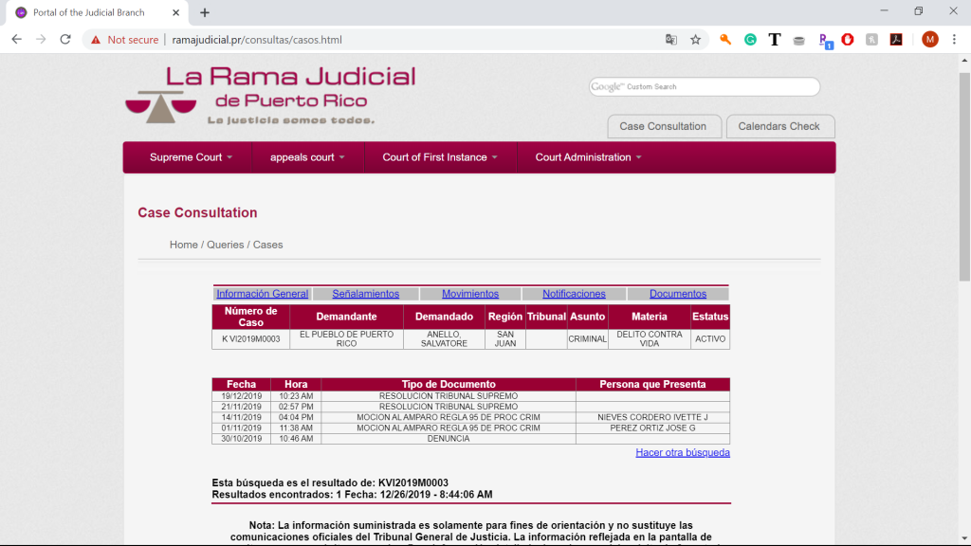The height and width of the screenshot is (546, 971).
Task: Click the Case Consultation button
Action: tap(663, 126)
